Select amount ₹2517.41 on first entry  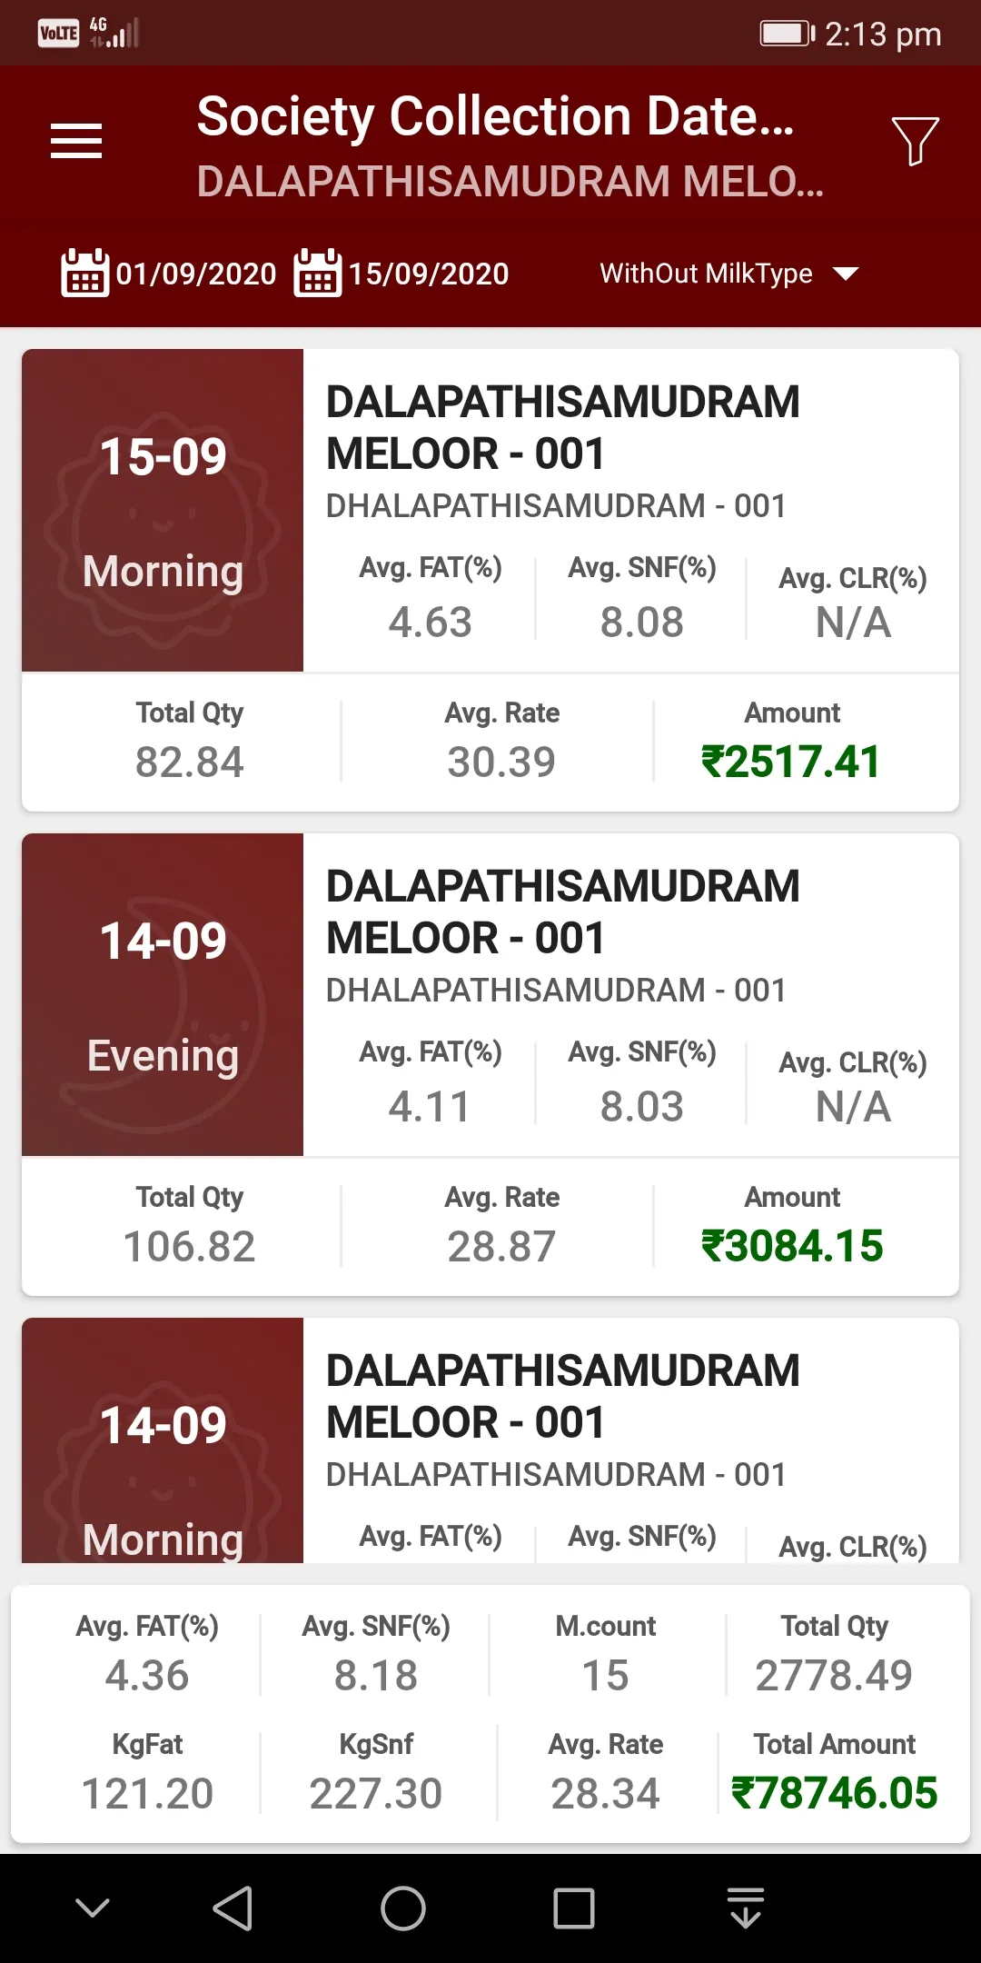(791, 762)
